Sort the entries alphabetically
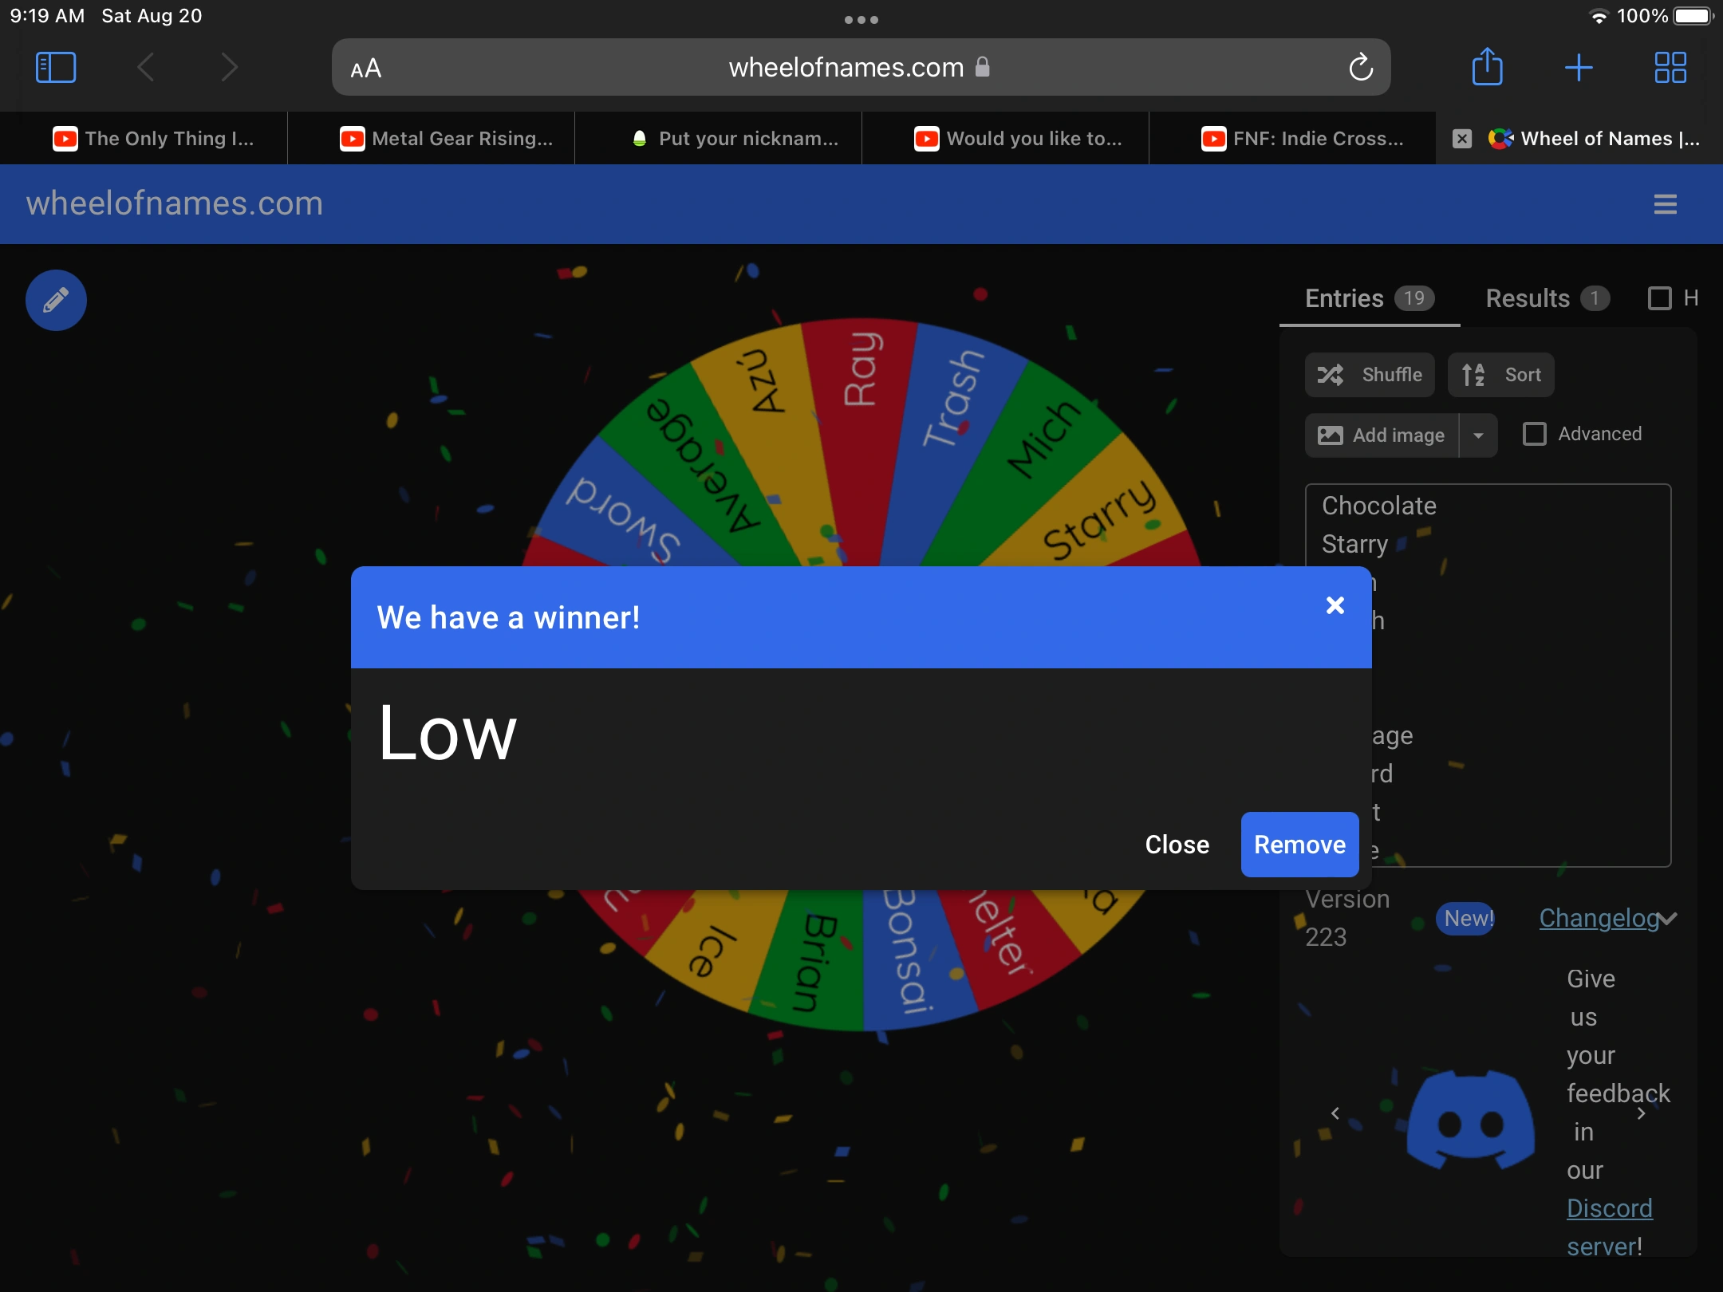 [x=1501, y=374]
